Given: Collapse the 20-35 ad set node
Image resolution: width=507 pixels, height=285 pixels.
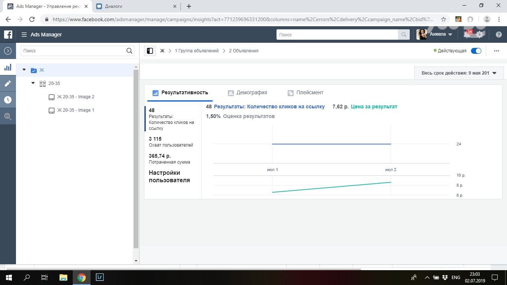Looking at the screenshot, I should pyautogui.click(x=33, y=83).
